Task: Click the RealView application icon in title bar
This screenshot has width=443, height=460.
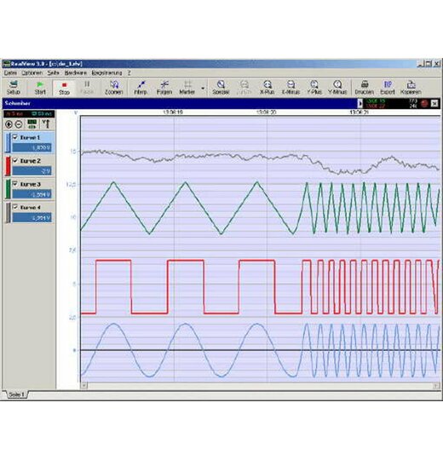Action: coord(7,64)
